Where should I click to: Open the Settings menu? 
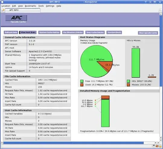coord(50,6)
